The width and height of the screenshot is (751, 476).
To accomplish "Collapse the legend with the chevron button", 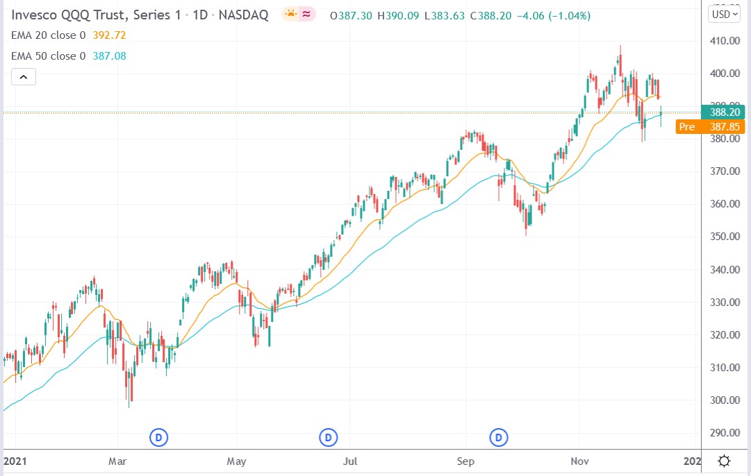I will (24, 76).
